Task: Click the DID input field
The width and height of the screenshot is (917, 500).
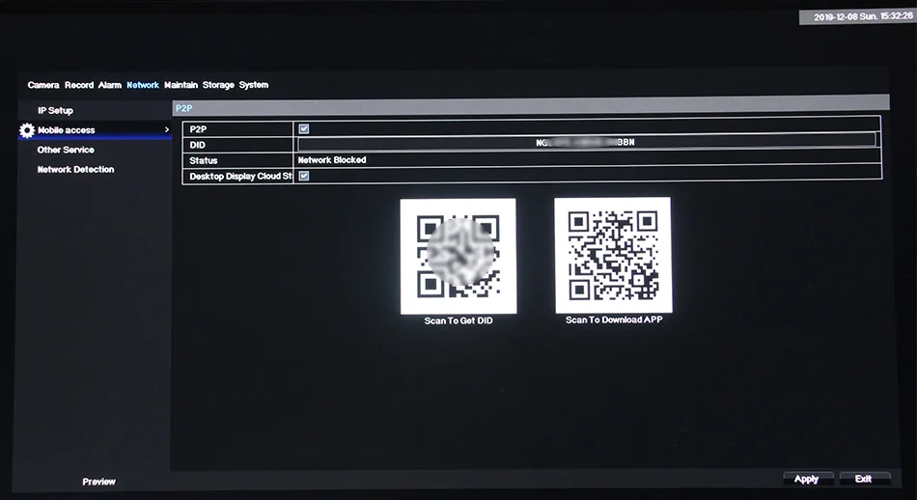Action: [587, 142]
